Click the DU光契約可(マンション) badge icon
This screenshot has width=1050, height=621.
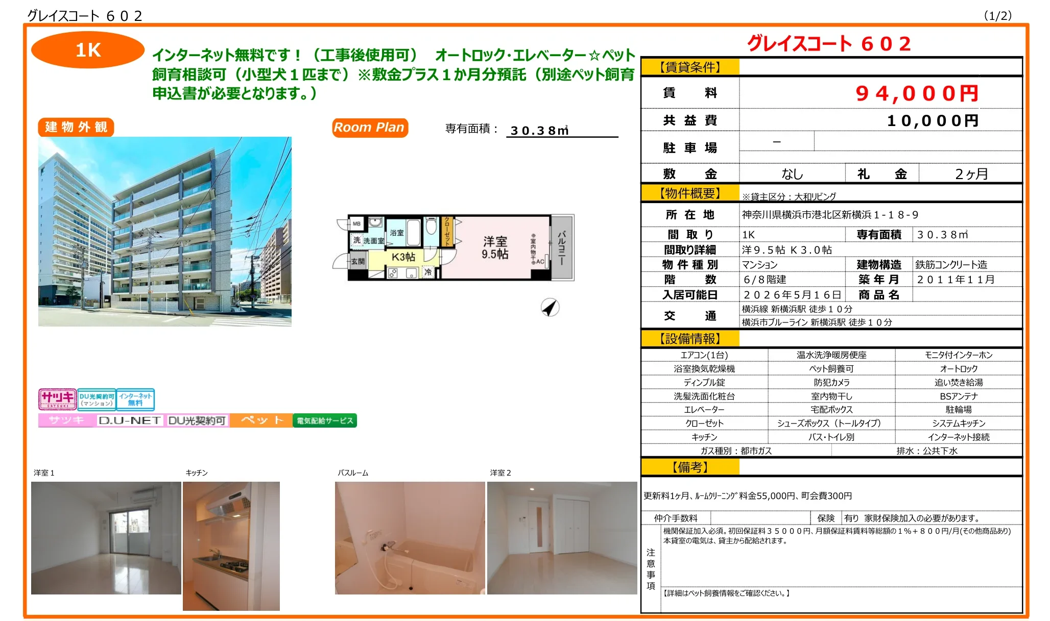click(97, 400)
